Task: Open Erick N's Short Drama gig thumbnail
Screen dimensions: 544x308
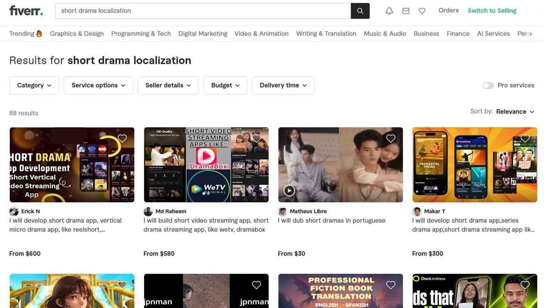Action: 72,165
